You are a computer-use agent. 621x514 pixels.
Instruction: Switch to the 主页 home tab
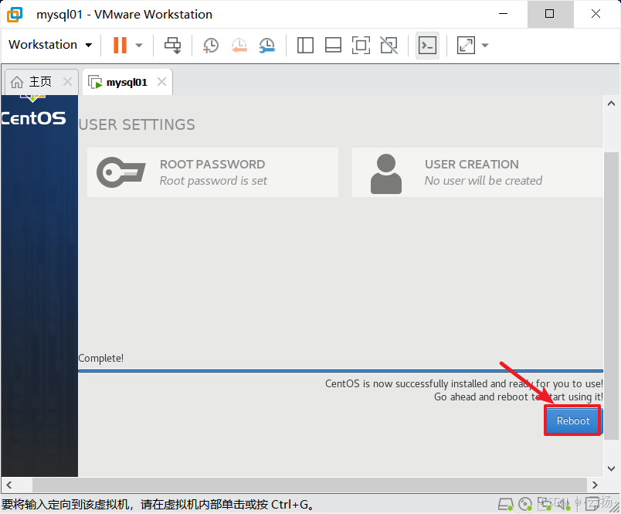40,82
